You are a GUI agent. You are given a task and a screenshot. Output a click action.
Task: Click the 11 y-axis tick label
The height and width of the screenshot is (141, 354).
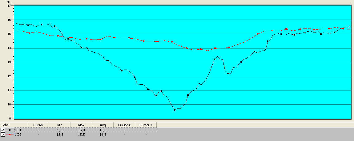9,90
